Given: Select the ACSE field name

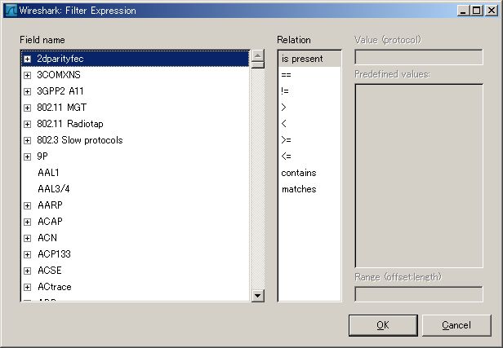Looking at the screenshot, I should (50, 271).
